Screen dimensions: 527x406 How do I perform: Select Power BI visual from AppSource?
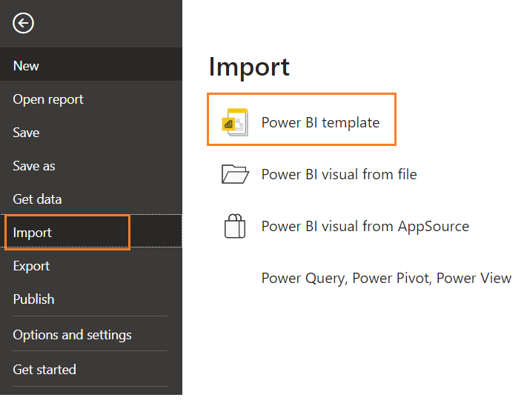click(365, 226)
